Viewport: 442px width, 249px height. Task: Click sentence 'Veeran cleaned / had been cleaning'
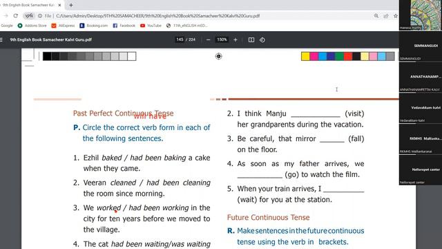pyautogui.click(x=142, y=188)
